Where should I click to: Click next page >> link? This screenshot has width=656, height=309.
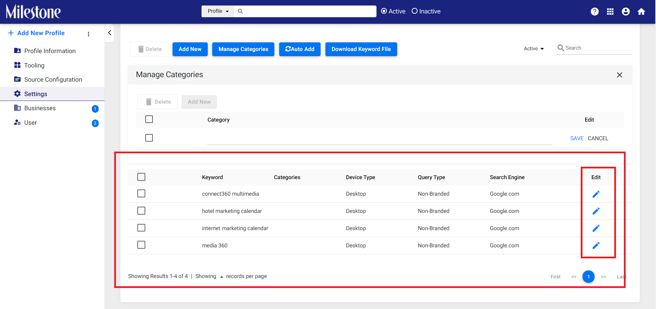(604, 277)
